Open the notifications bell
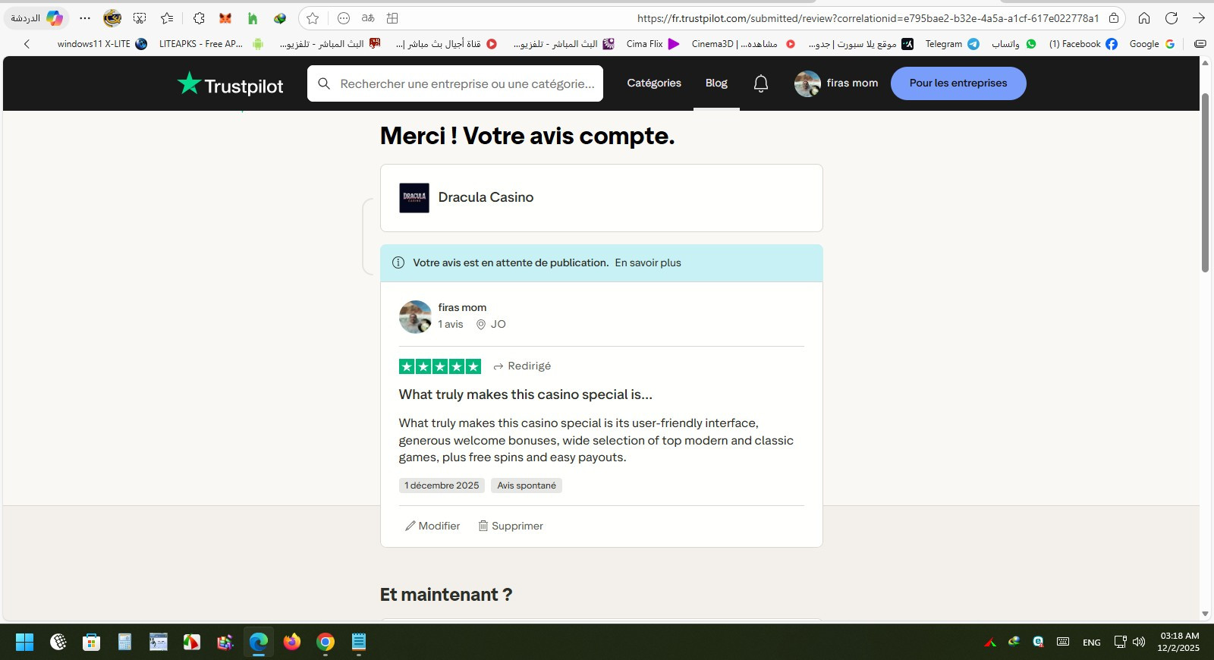The width and height of the screenshot is (1214, 660). [761, 83]
